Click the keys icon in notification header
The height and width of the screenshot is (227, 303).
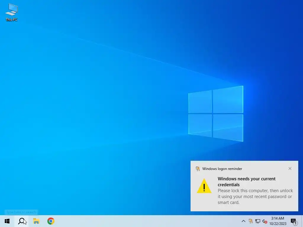tap(197, 169)
